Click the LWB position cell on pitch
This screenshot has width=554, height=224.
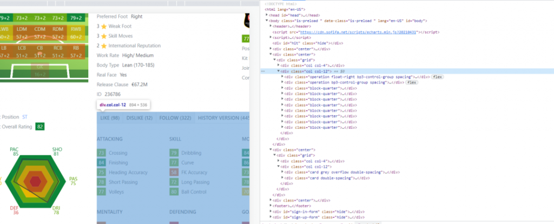(x=5, y=32)
